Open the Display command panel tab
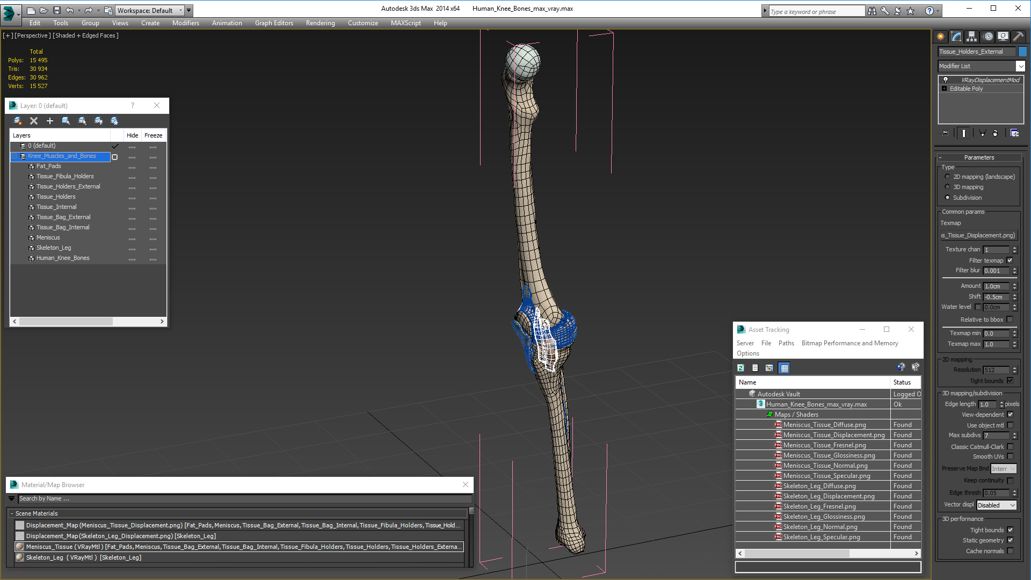This screenshot has height=580, width=1031. click(1003, 37)
